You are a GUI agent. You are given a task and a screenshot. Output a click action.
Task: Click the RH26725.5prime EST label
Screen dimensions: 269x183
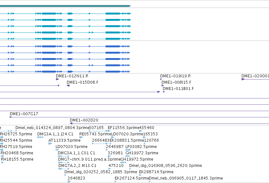pyautogui.click(x=16, y=134)
